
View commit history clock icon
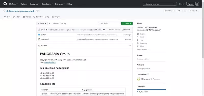point(123,30)
